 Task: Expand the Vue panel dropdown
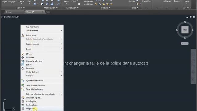tap(186, 8)
